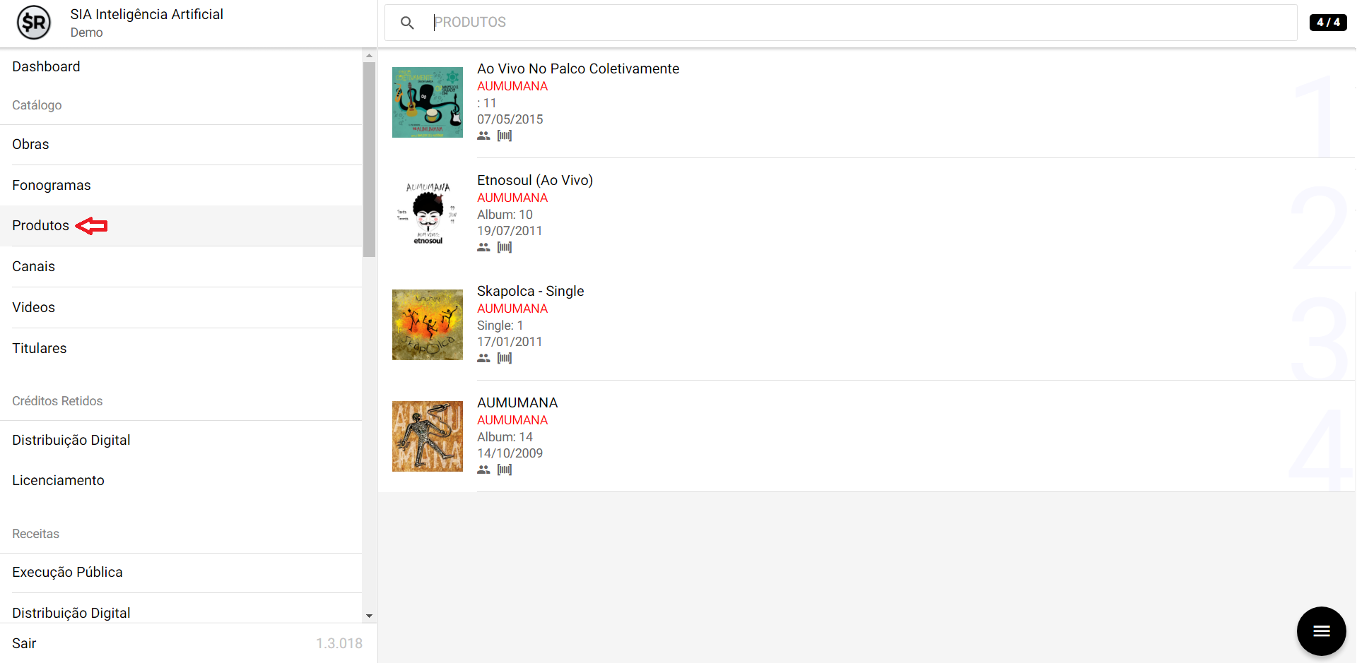Open the Skapolca - Single product title

(x=530, y=291)
